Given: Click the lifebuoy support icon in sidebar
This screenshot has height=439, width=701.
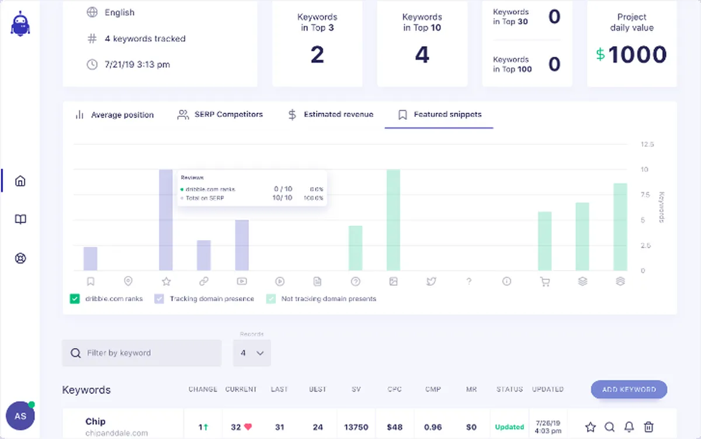Looking at the screenshot, I should (x=20, y=258).
